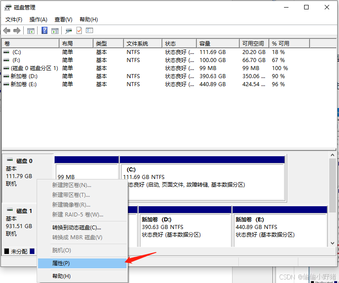Toggle the show/hide console tree icon

coord(31,31)
